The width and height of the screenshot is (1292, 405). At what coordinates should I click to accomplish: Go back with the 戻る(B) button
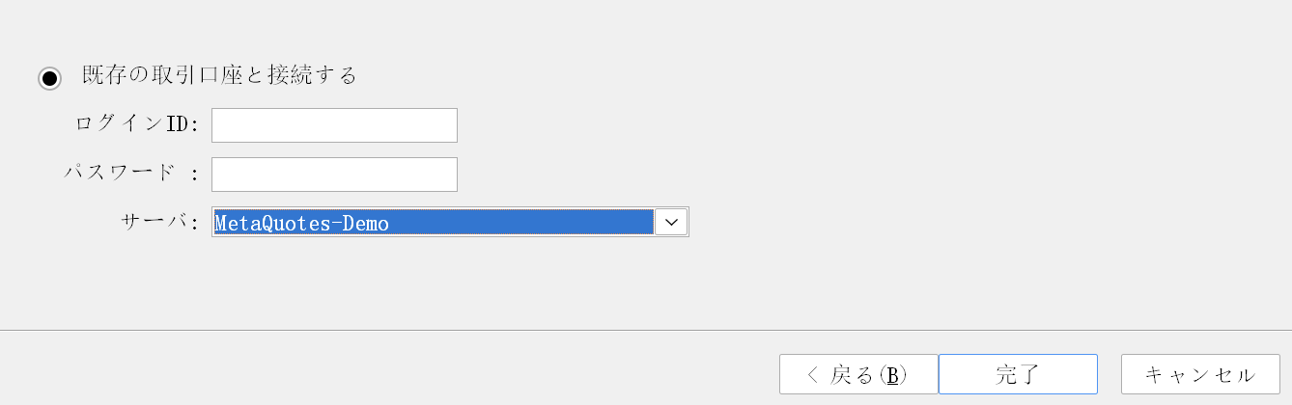point(857,374)
